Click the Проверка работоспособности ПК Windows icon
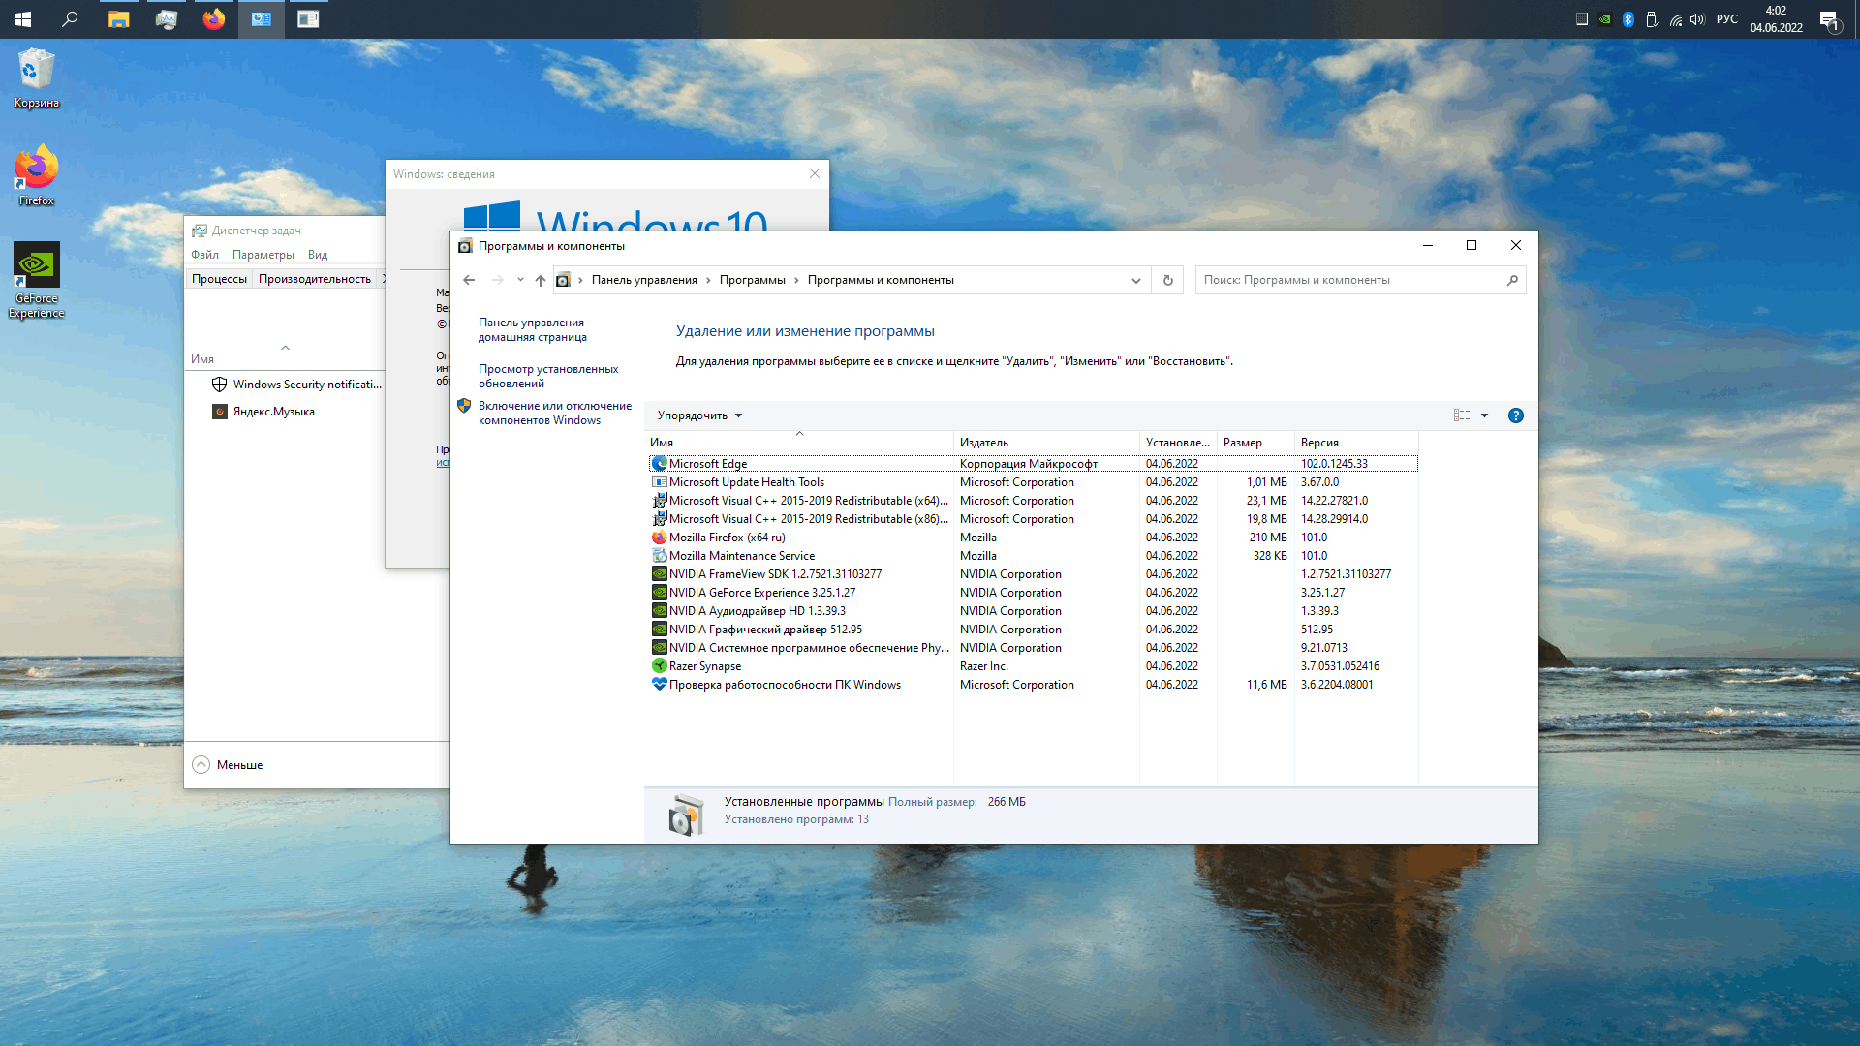This screenshot has height=1046, width=1860. (x=660, y=685)
